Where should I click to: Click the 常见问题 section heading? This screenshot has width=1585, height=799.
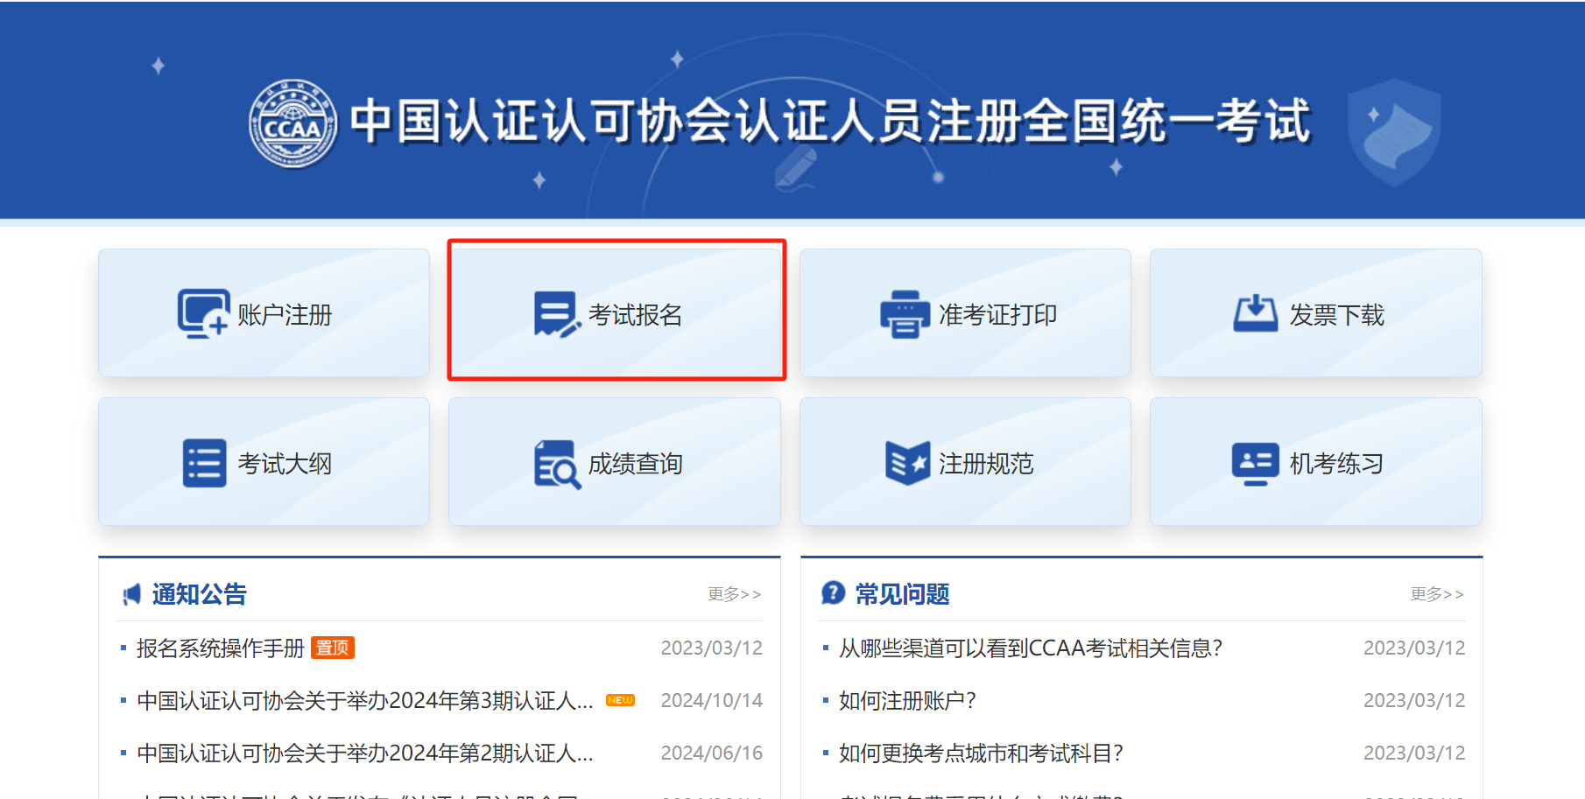tap(902, 594)
